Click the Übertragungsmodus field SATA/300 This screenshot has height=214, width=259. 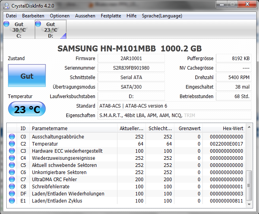coord(131,87)
